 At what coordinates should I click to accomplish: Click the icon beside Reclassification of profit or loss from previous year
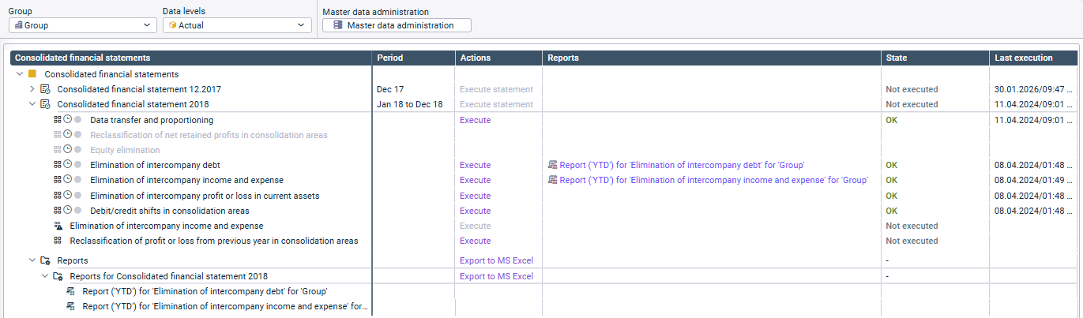coord(57,241)
